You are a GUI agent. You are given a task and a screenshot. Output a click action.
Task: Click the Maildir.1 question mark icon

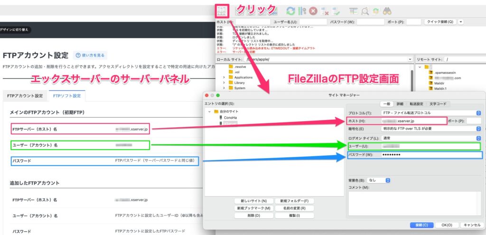pyautogui.click(x=431, y=88)
